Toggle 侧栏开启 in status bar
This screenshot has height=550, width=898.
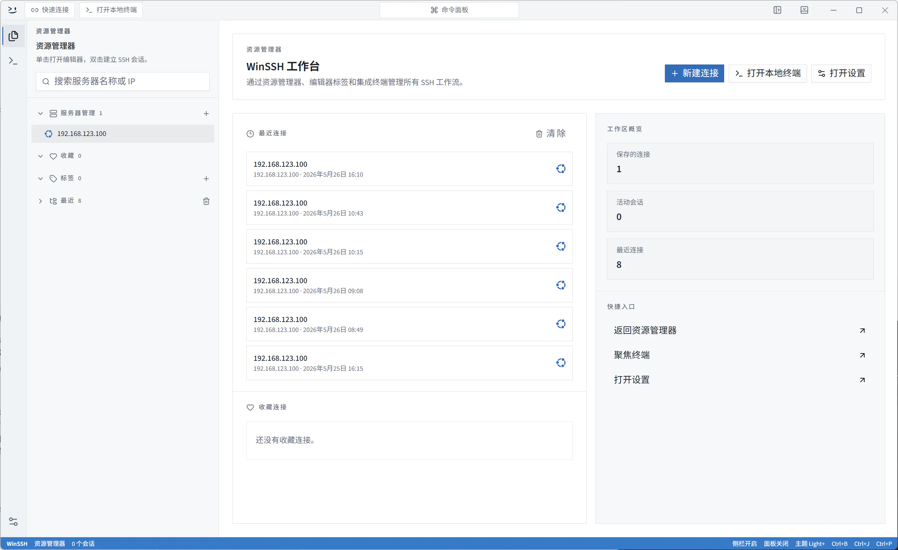point(744,544)
